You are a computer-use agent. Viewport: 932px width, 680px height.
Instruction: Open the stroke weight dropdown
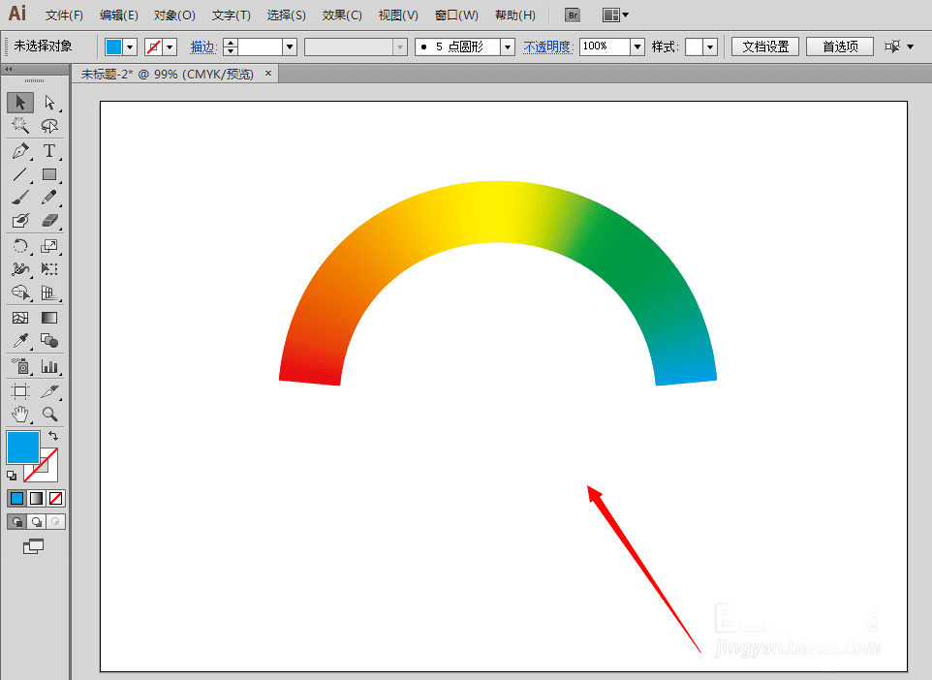(290, 46)
